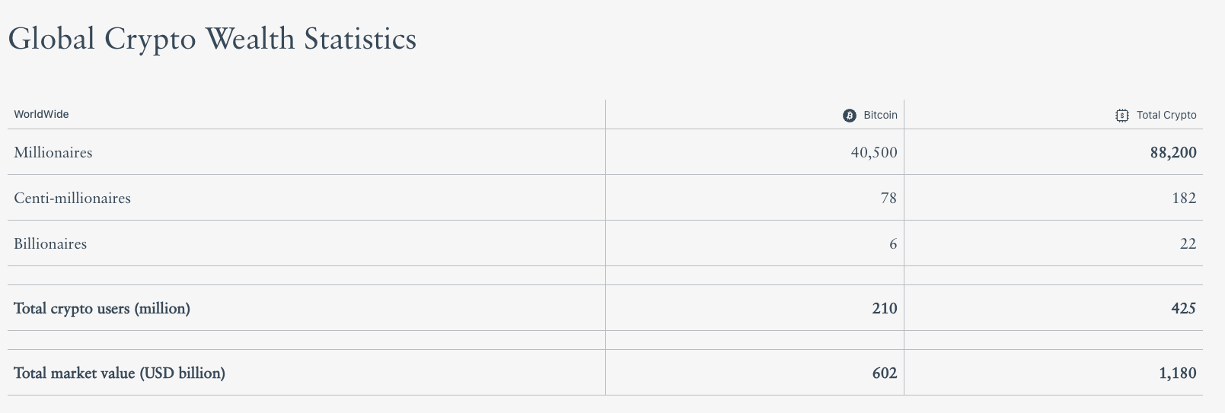The width and height of the screenshot is (1225, 413).
Task: Select the Total crypto users (million) label
Action: coord(102,309)
